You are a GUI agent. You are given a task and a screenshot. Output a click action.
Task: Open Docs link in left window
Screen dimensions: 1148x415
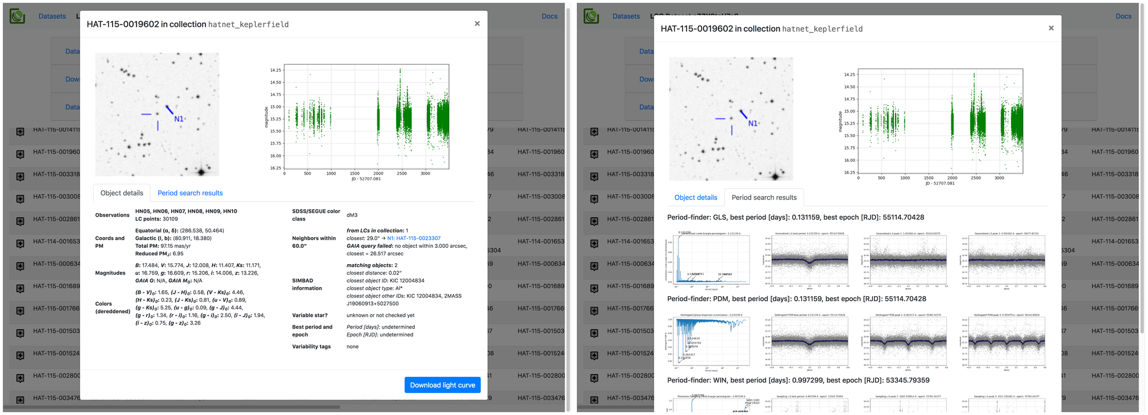click(550, 16)
